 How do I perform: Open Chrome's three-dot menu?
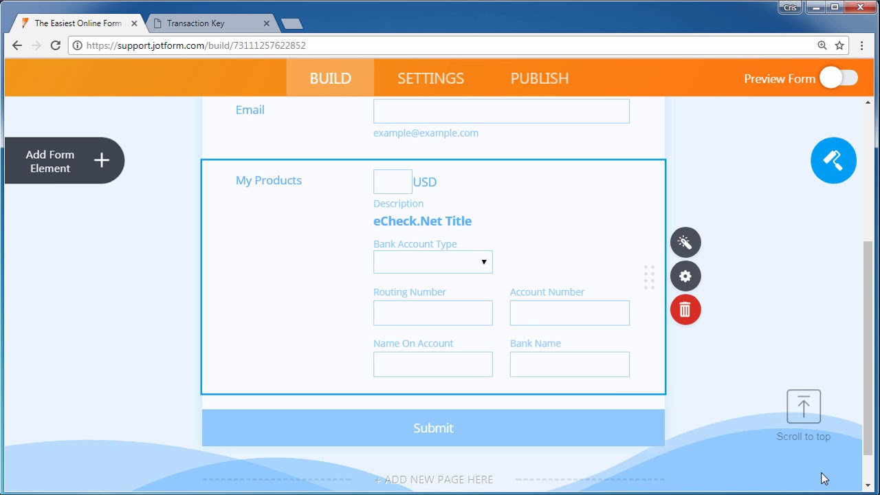click(x=861, y=45)
